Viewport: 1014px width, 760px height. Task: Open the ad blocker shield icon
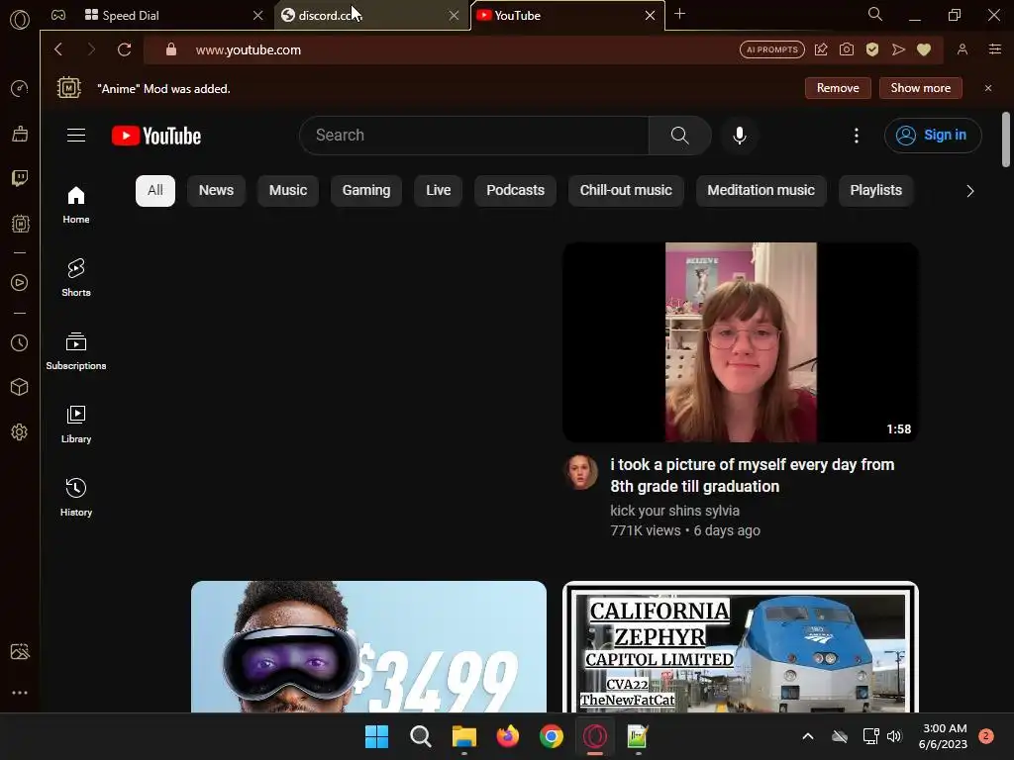tap(872, 49)
